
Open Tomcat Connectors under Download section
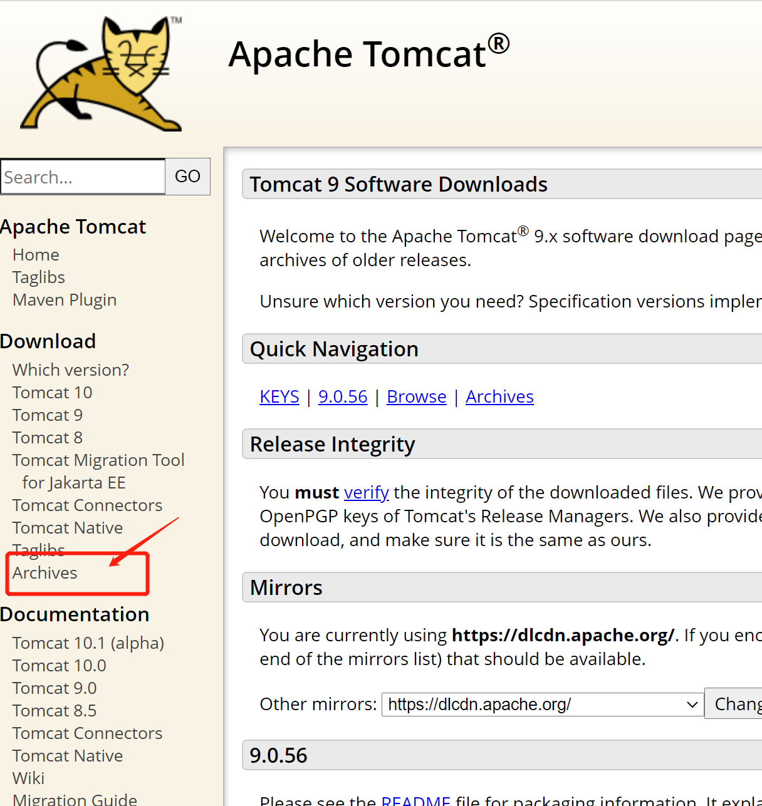(x=88, y=505)
